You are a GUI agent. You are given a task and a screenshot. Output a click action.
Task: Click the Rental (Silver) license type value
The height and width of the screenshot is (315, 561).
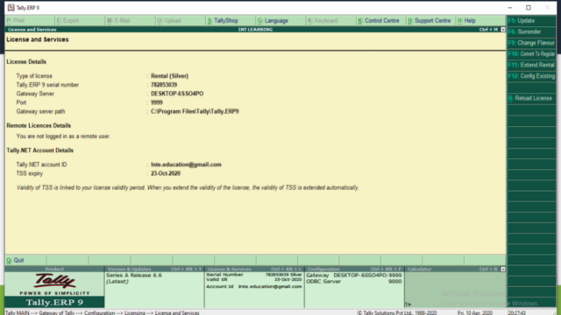pyautogui.click(x=169, y=76)
